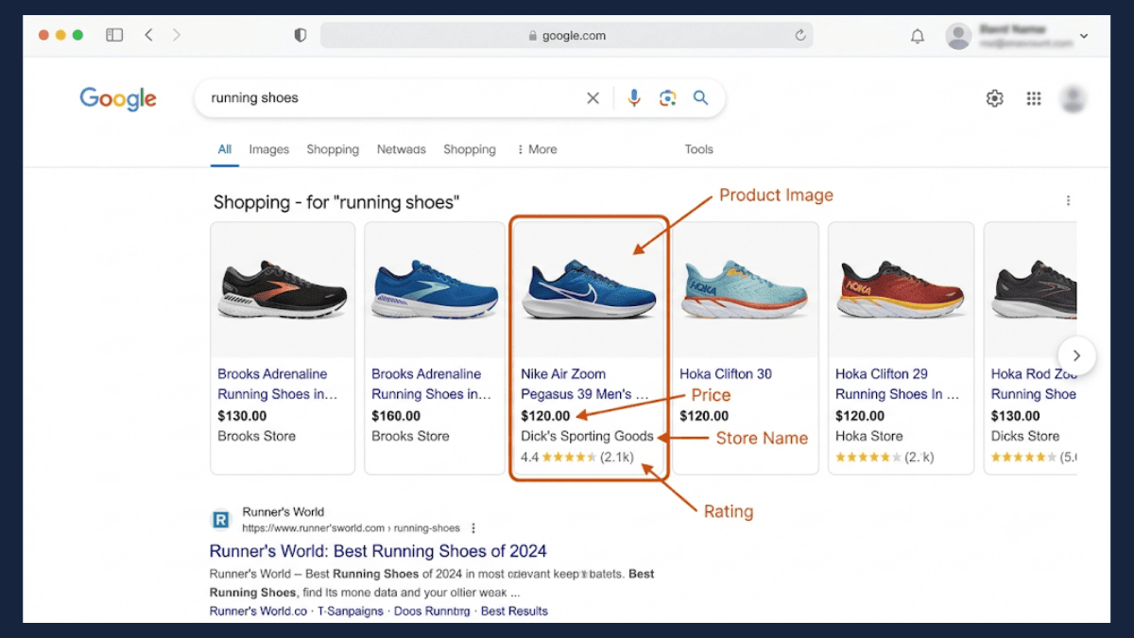The image size is (1134, 638).
Task: Select the All search tab
Action: point(224,149)
